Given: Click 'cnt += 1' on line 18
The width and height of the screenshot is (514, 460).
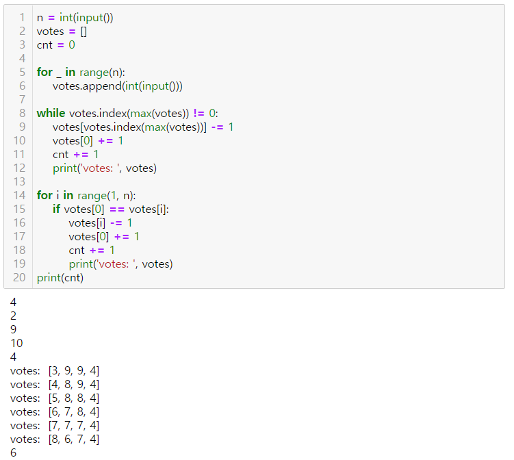Looking at the screenshot, I should click(x=92, y=251).
